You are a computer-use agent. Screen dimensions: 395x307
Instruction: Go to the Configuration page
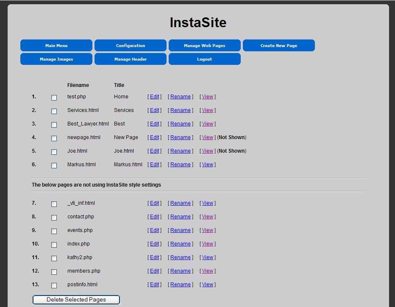[130, 45]
